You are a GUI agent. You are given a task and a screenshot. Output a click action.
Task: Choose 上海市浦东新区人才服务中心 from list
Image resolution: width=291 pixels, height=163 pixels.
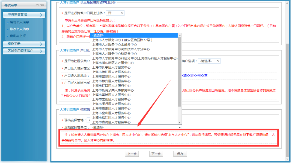(113, 63)
